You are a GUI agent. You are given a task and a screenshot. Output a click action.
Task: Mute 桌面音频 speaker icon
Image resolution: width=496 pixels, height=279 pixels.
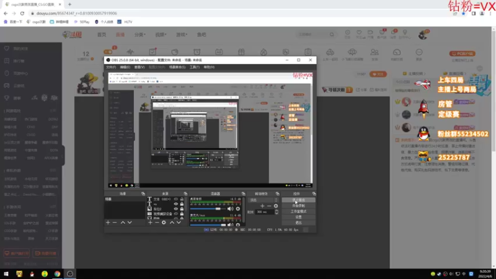pos(230,209)
